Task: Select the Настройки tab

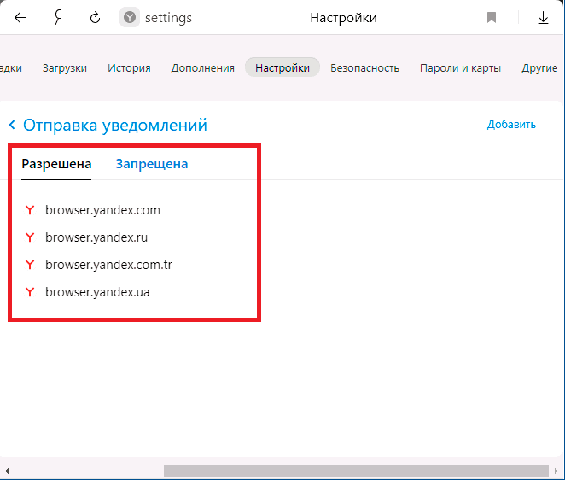Action: click(x=282, y=67)
